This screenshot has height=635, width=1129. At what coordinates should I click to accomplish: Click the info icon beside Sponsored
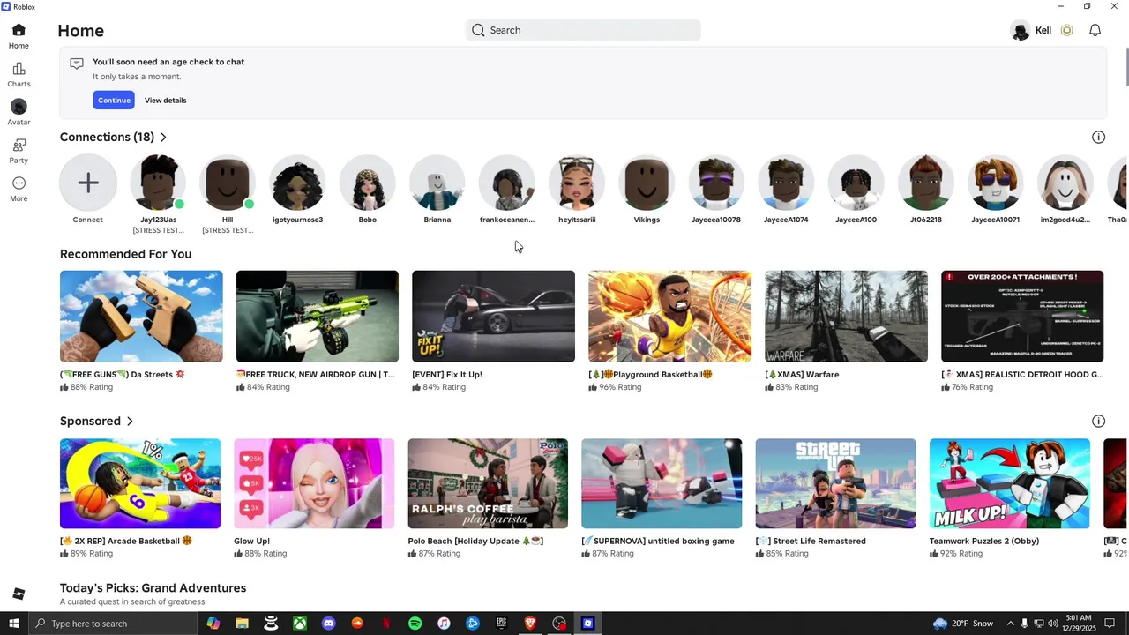point(1098,421)
